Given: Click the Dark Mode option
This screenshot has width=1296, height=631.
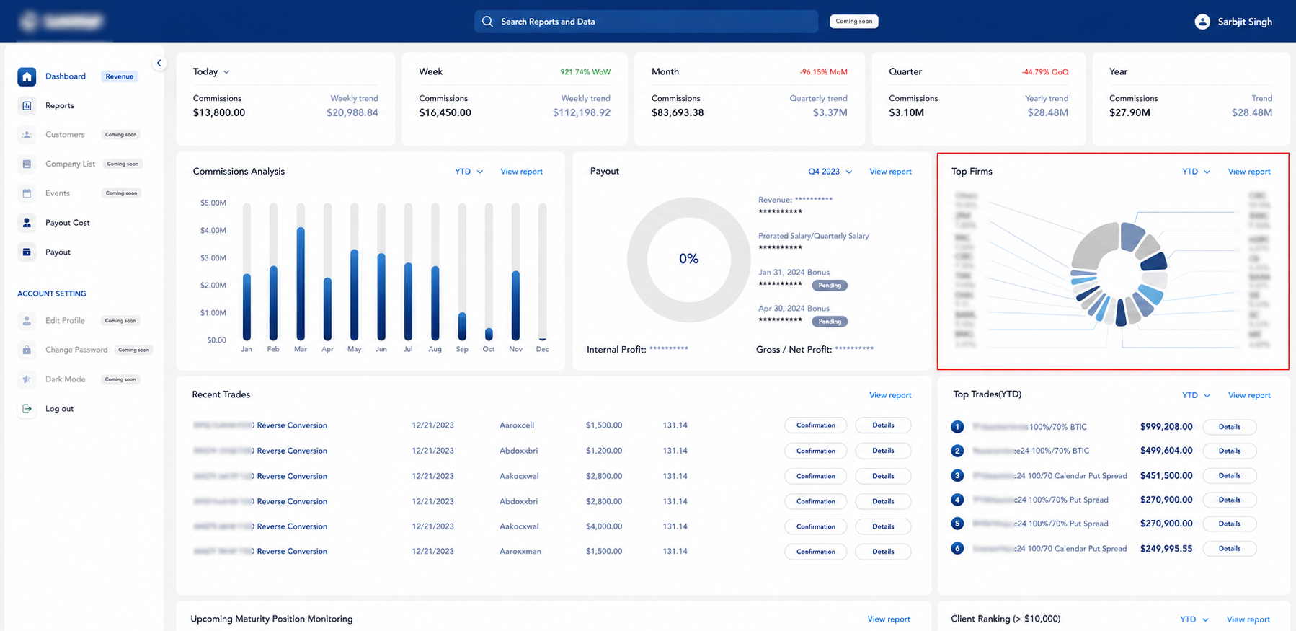Looking at the screenshot, I should pyautogui.click(x=66, y=379).
